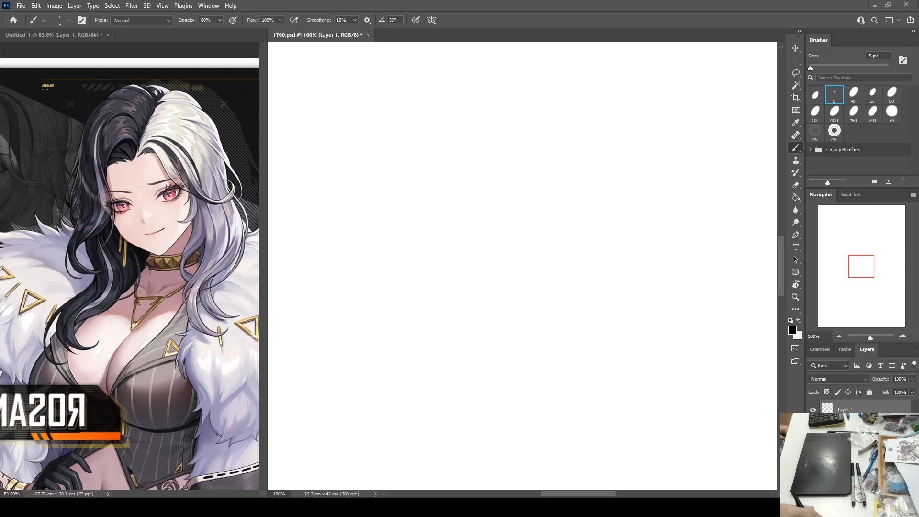919x517 pixels.
Task: Select the Clone Stamp tool
Action: point(796,160)
